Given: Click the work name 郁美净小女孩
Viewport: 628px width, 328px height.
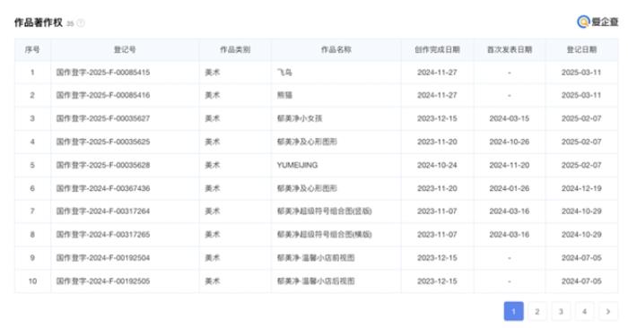Looking at the screenshot, I should (x=300, y=118).
